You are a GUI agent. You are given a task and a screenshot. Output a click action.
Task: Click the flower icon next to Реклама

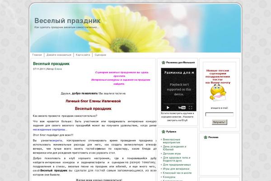[x=206, y=138]
